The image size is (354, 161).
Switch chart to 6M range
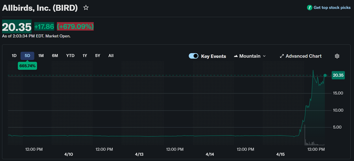55,56
